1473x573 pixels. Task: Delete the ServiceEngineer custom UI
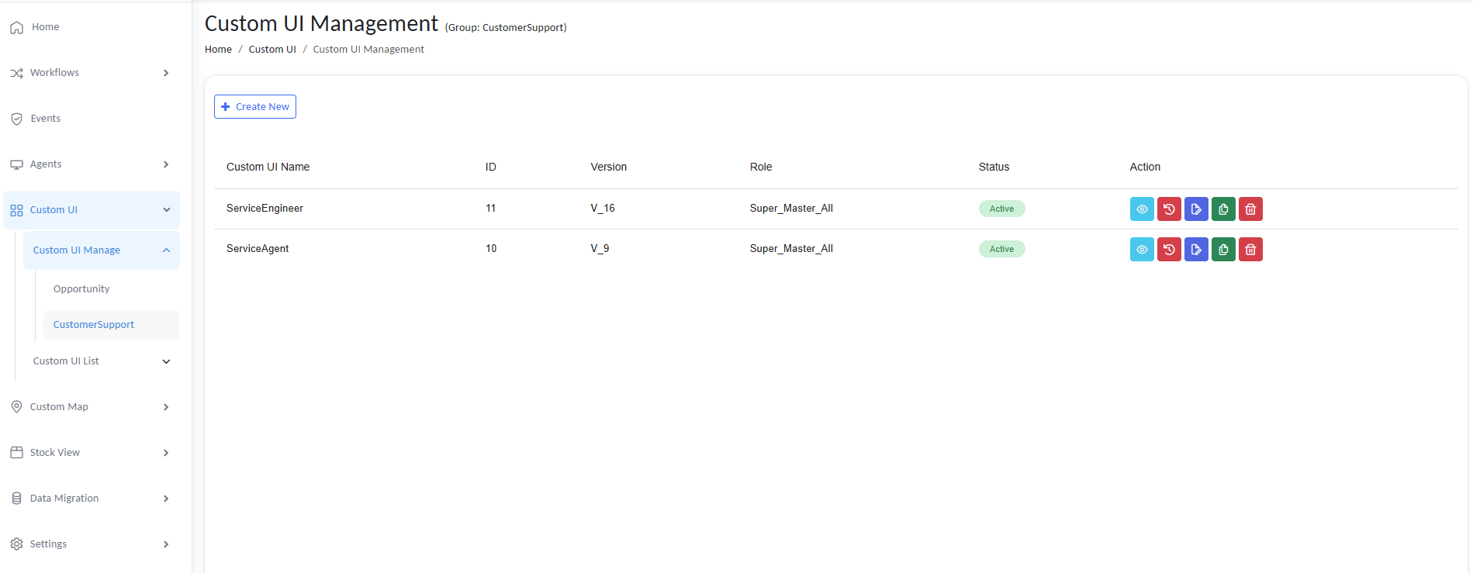1250,209
